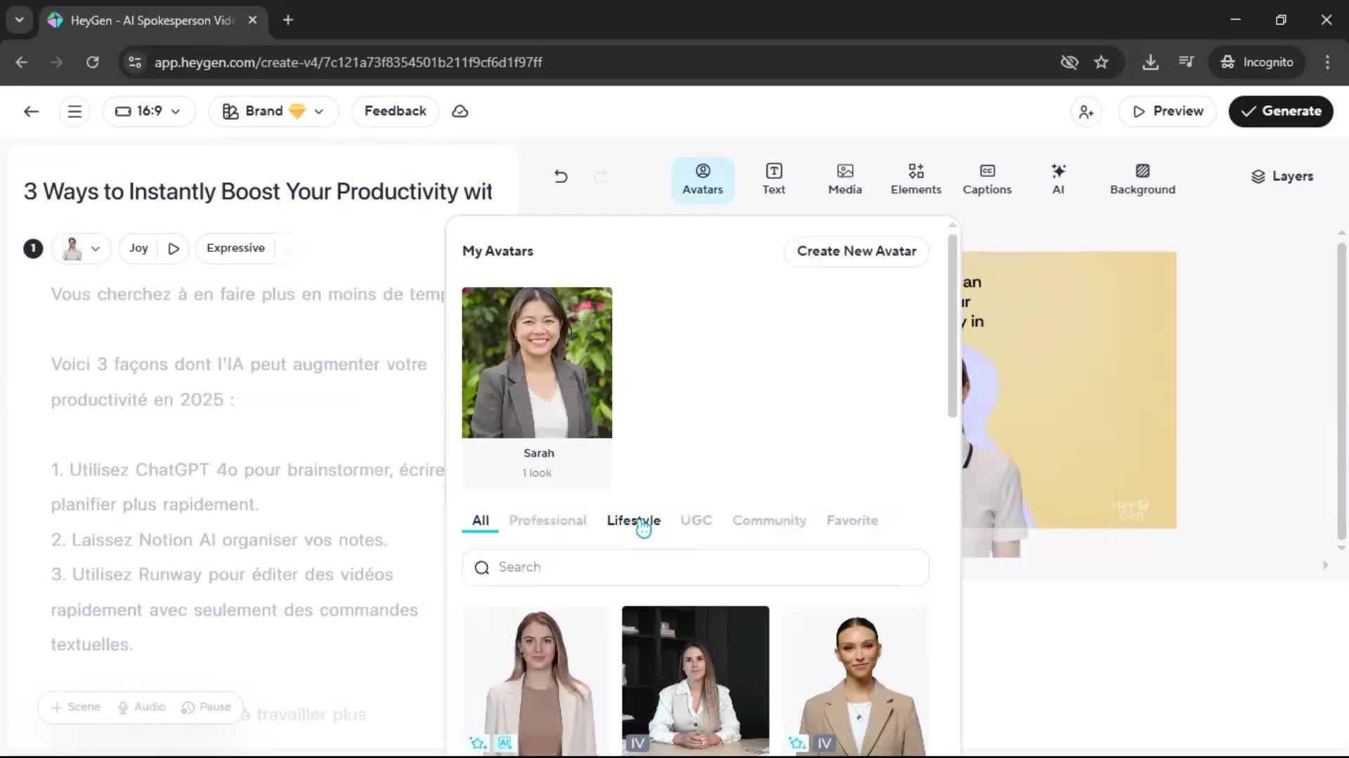Open the hamburger menu icon
This screenshot has height=758, width=1349.
[74, 112]
